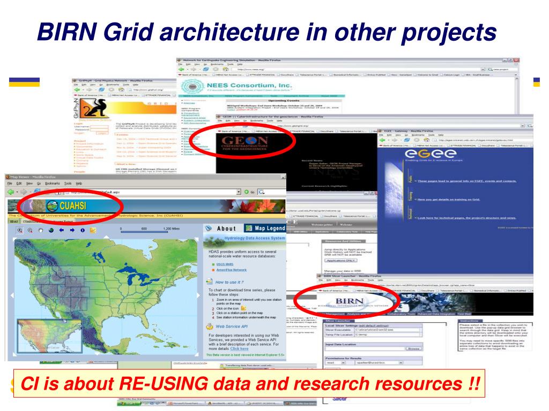Image resolution: width=549 pixels, height=411 pixels.
Task: Click GEON Cyberinfrastructure logo
Action: tap(244, 143)
